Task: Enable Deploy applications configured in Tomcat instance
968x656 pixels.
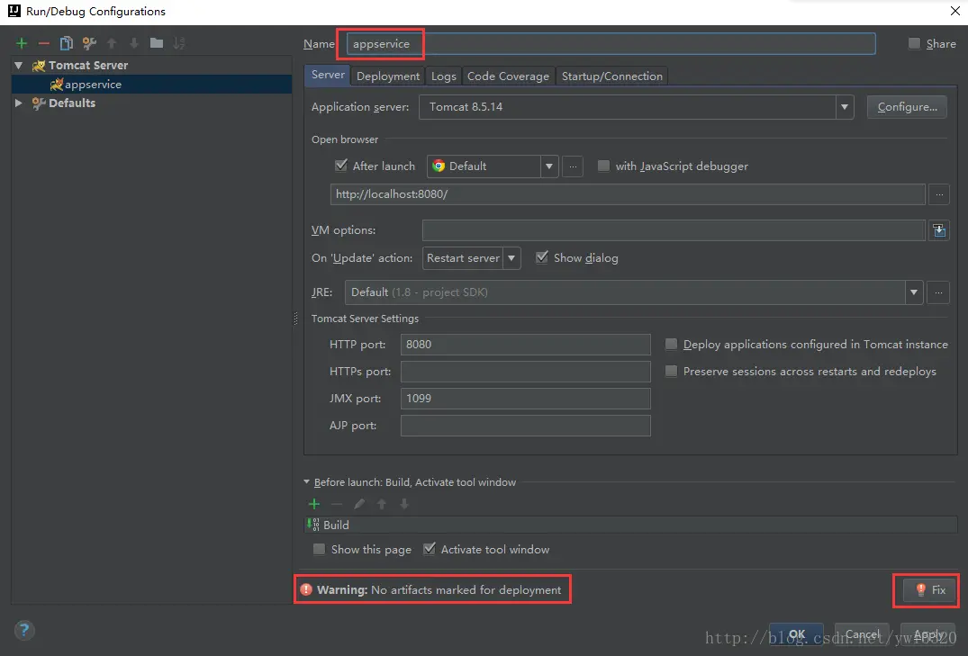Action: point(671,345)
